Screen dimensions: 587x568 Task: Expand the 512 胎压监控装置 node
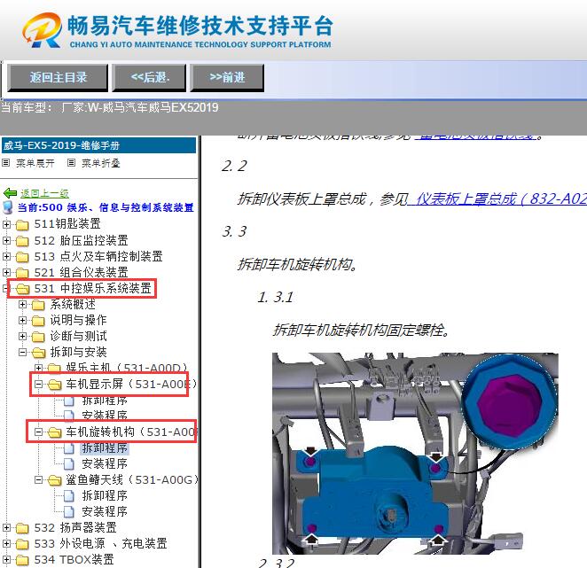(6, 241)
